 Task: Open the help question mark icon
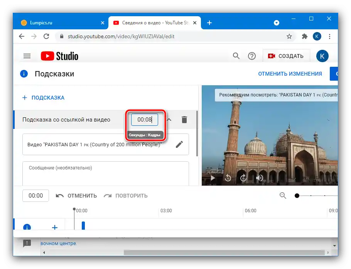(252, 56)
